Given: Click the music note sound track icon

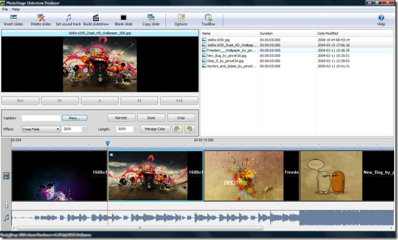Looking at the screenshot, I should point(7,218).
